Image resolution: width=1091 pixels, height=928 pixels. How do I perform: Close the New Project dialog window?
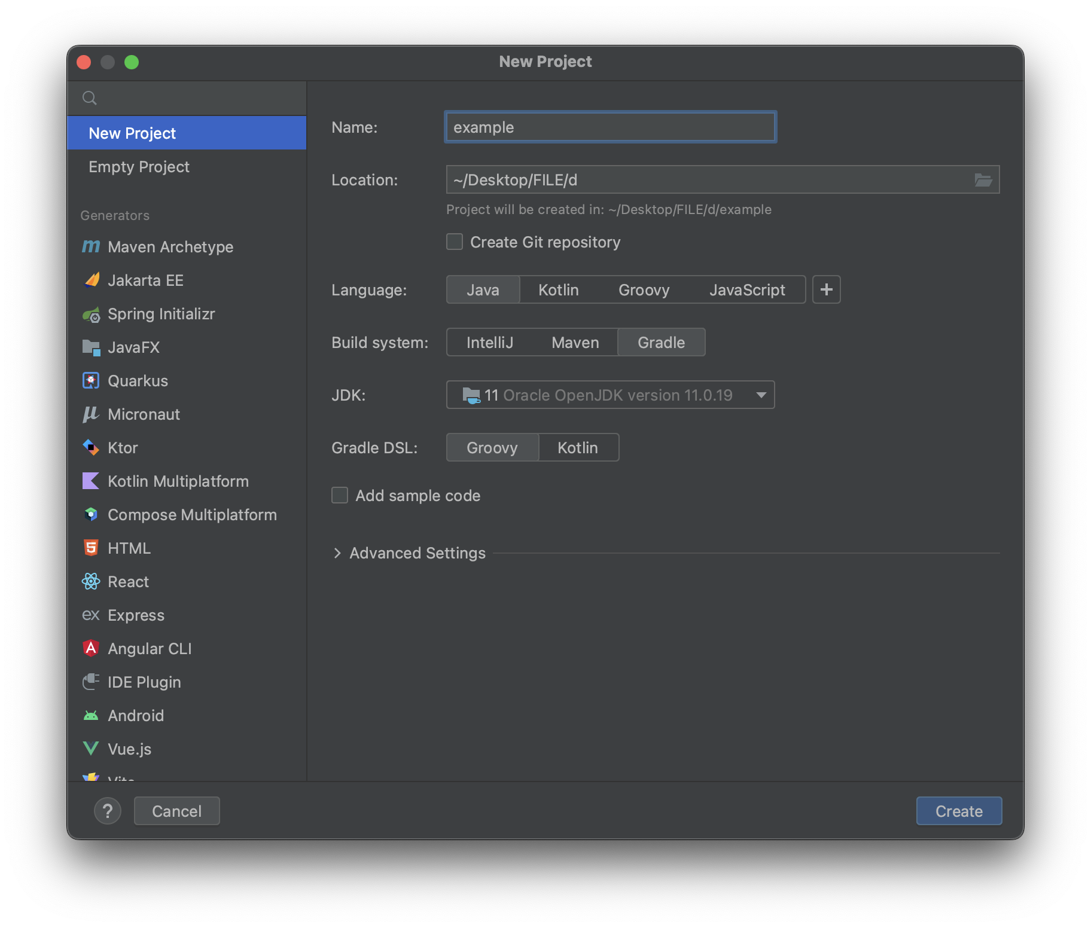pos(84,62)
